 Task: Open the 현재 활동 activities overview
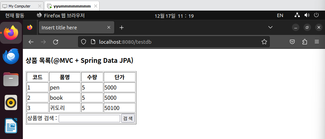[15, 16]
